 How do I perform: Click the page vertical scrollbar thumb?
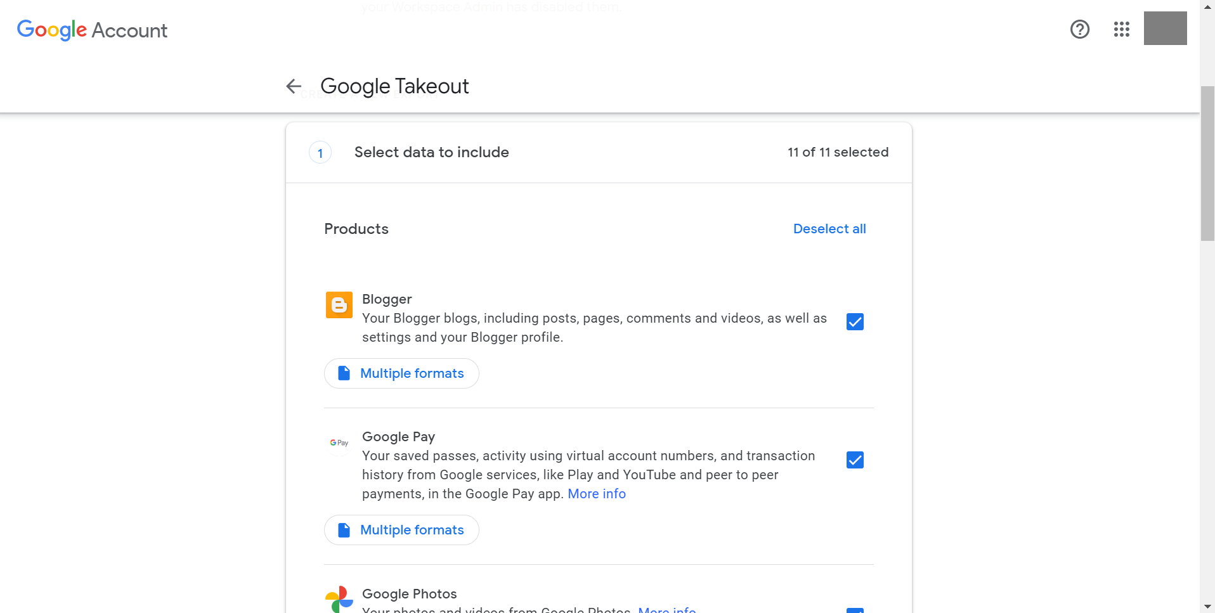[x=1207, y=164]
